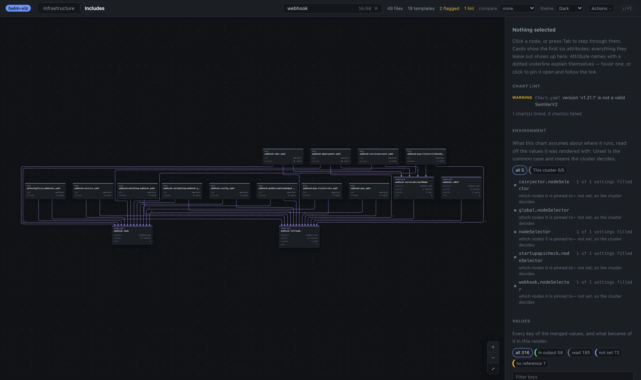Open the helm-viz logo badge
The image size is (641, 380).
coord(18,8)
